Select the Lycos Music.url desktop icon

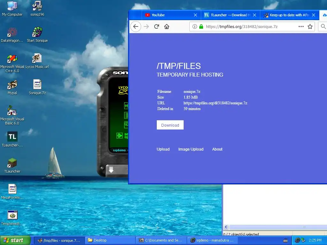tap(37, 61)
